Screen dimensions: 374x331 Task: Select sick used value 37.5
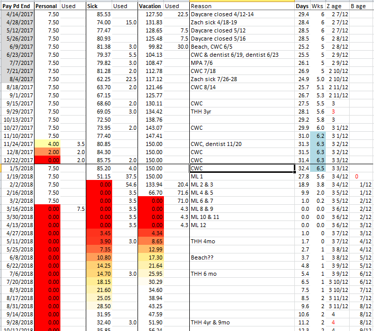pyautogui.click(x=125, y=176)
